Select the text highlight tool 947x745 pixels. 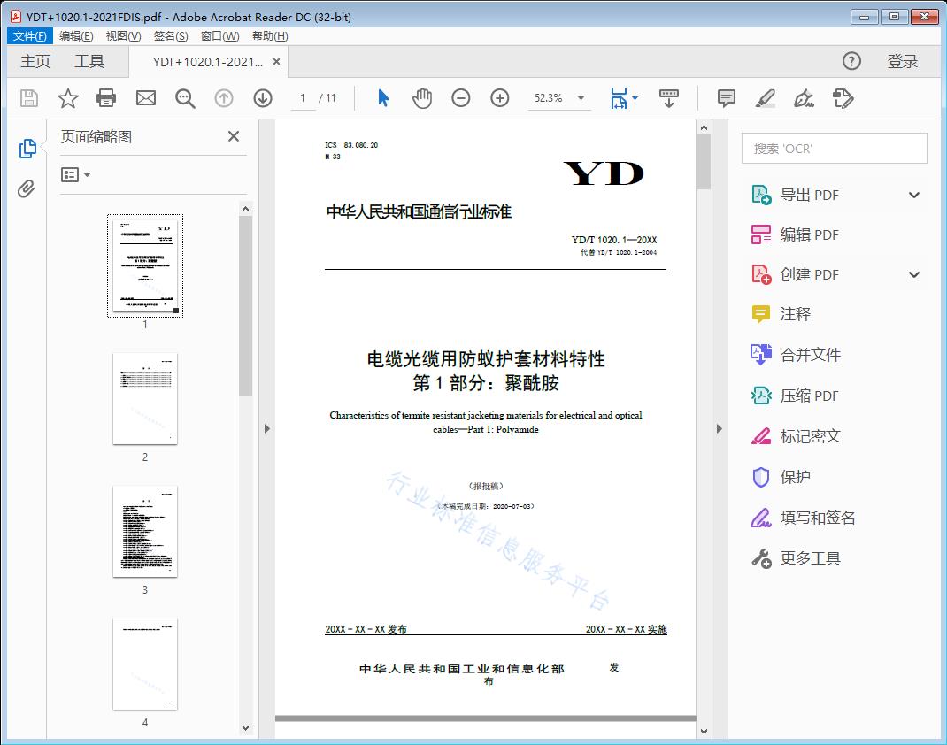(765, 98)
